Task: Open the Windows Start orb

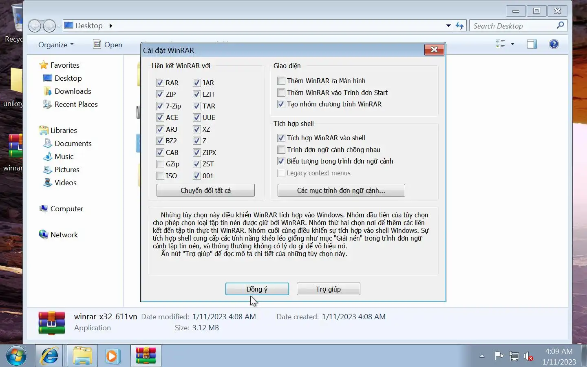Action: [16, 356]
